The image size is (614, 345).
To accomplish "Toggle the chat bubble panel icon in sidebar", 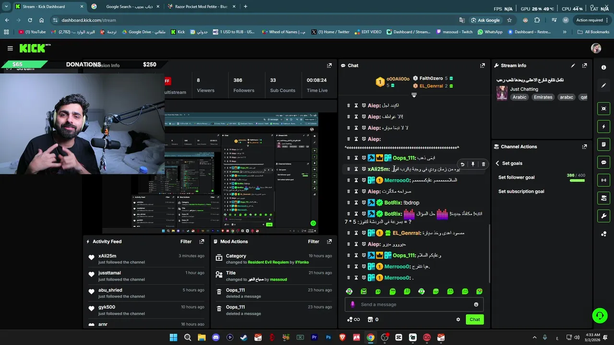I will (603, 162).
